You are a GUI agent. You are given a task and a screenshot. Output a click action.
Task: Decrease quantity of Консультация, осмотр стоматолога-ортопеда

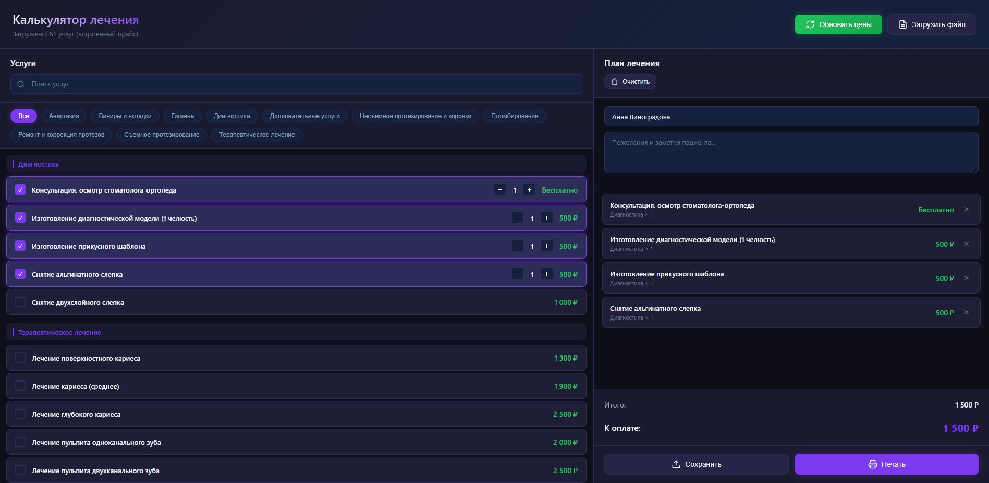pos(500,189)
